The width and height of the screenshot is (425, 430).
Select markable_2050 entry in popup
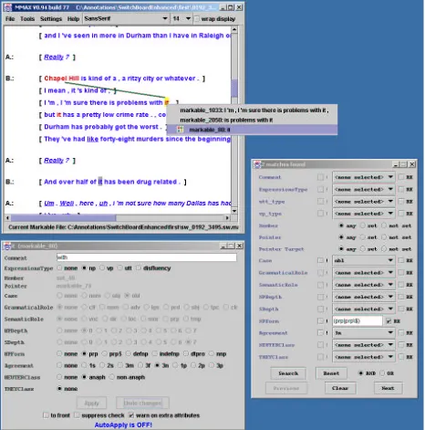pos(252,120)
